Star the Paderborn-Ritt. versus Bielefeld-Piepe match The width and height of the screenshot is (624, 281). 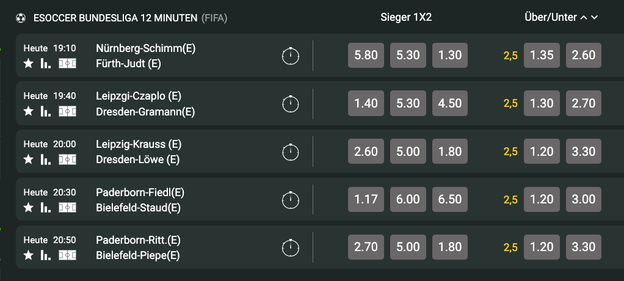pos(28,255)
